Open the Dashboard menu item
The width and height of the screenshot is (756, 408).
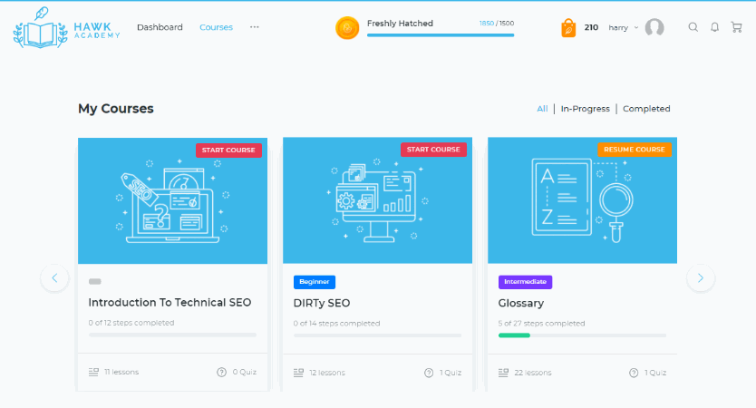point(160,27)
